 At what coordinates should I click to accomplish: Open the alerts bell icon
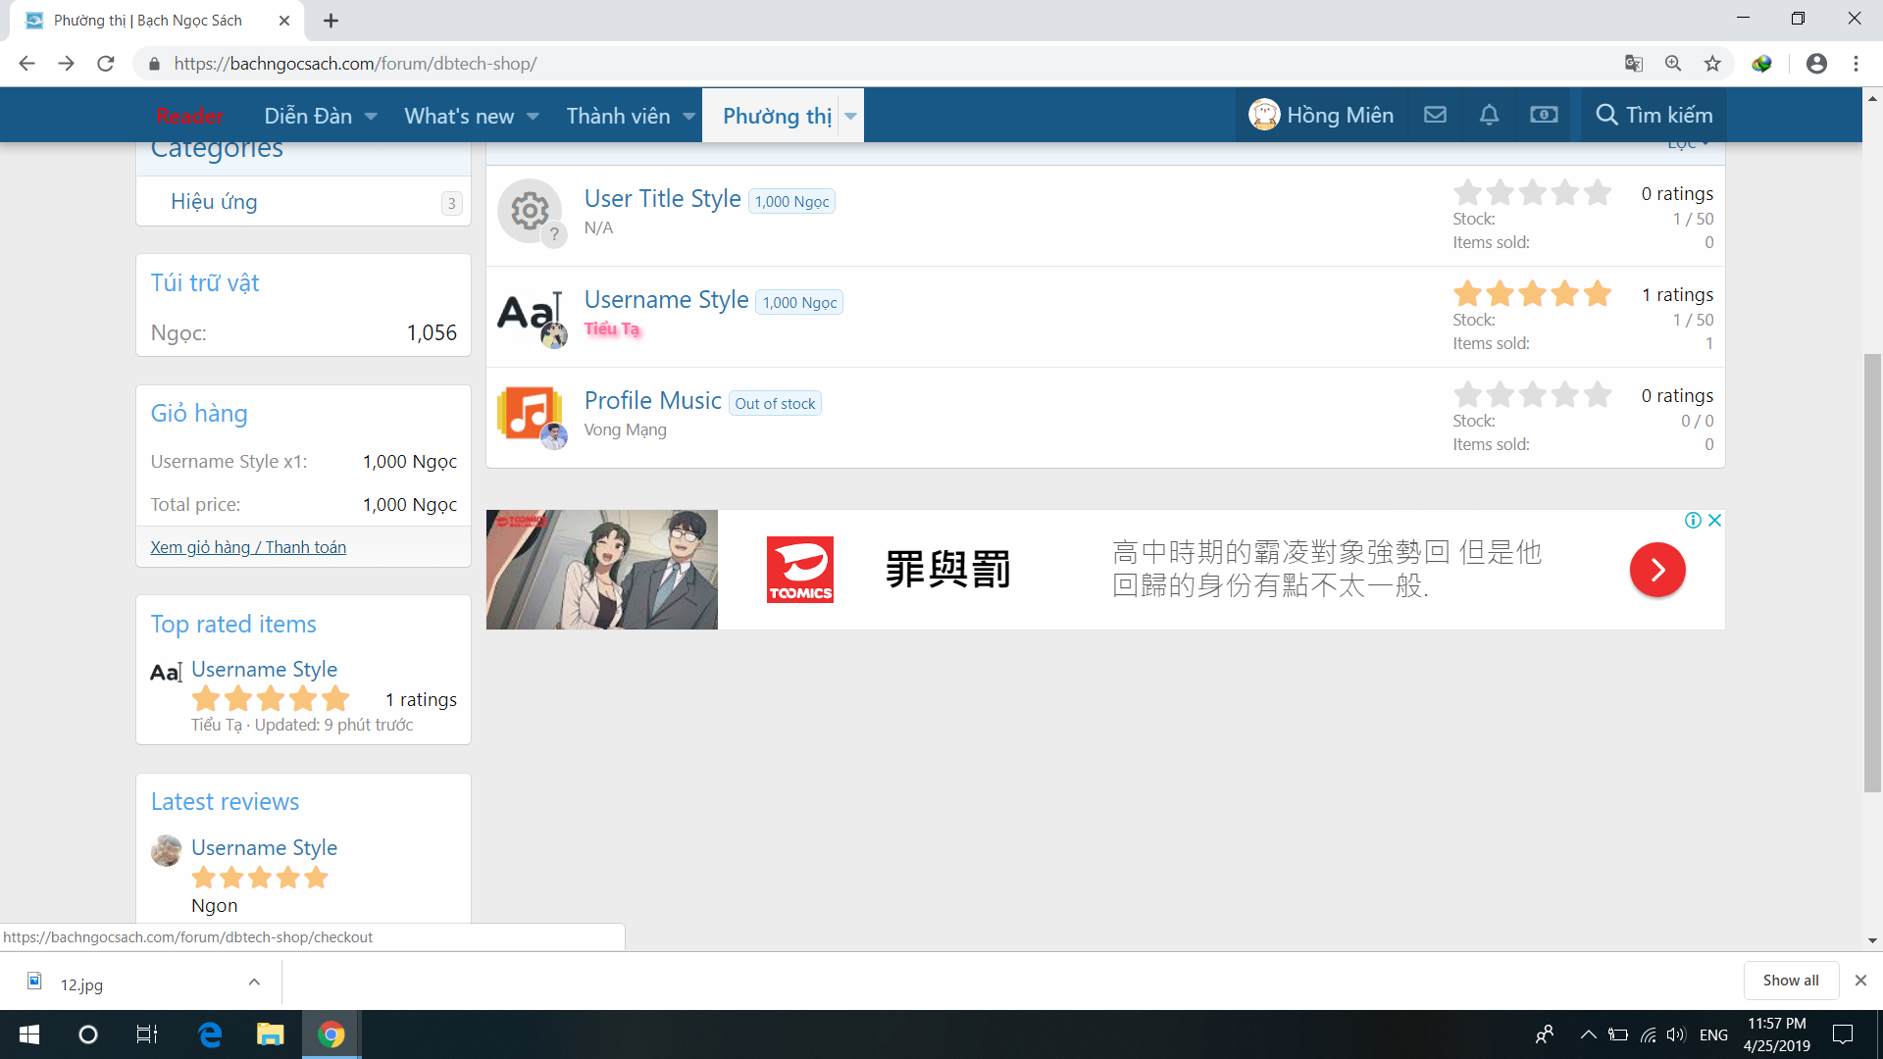pos(1489,115)
